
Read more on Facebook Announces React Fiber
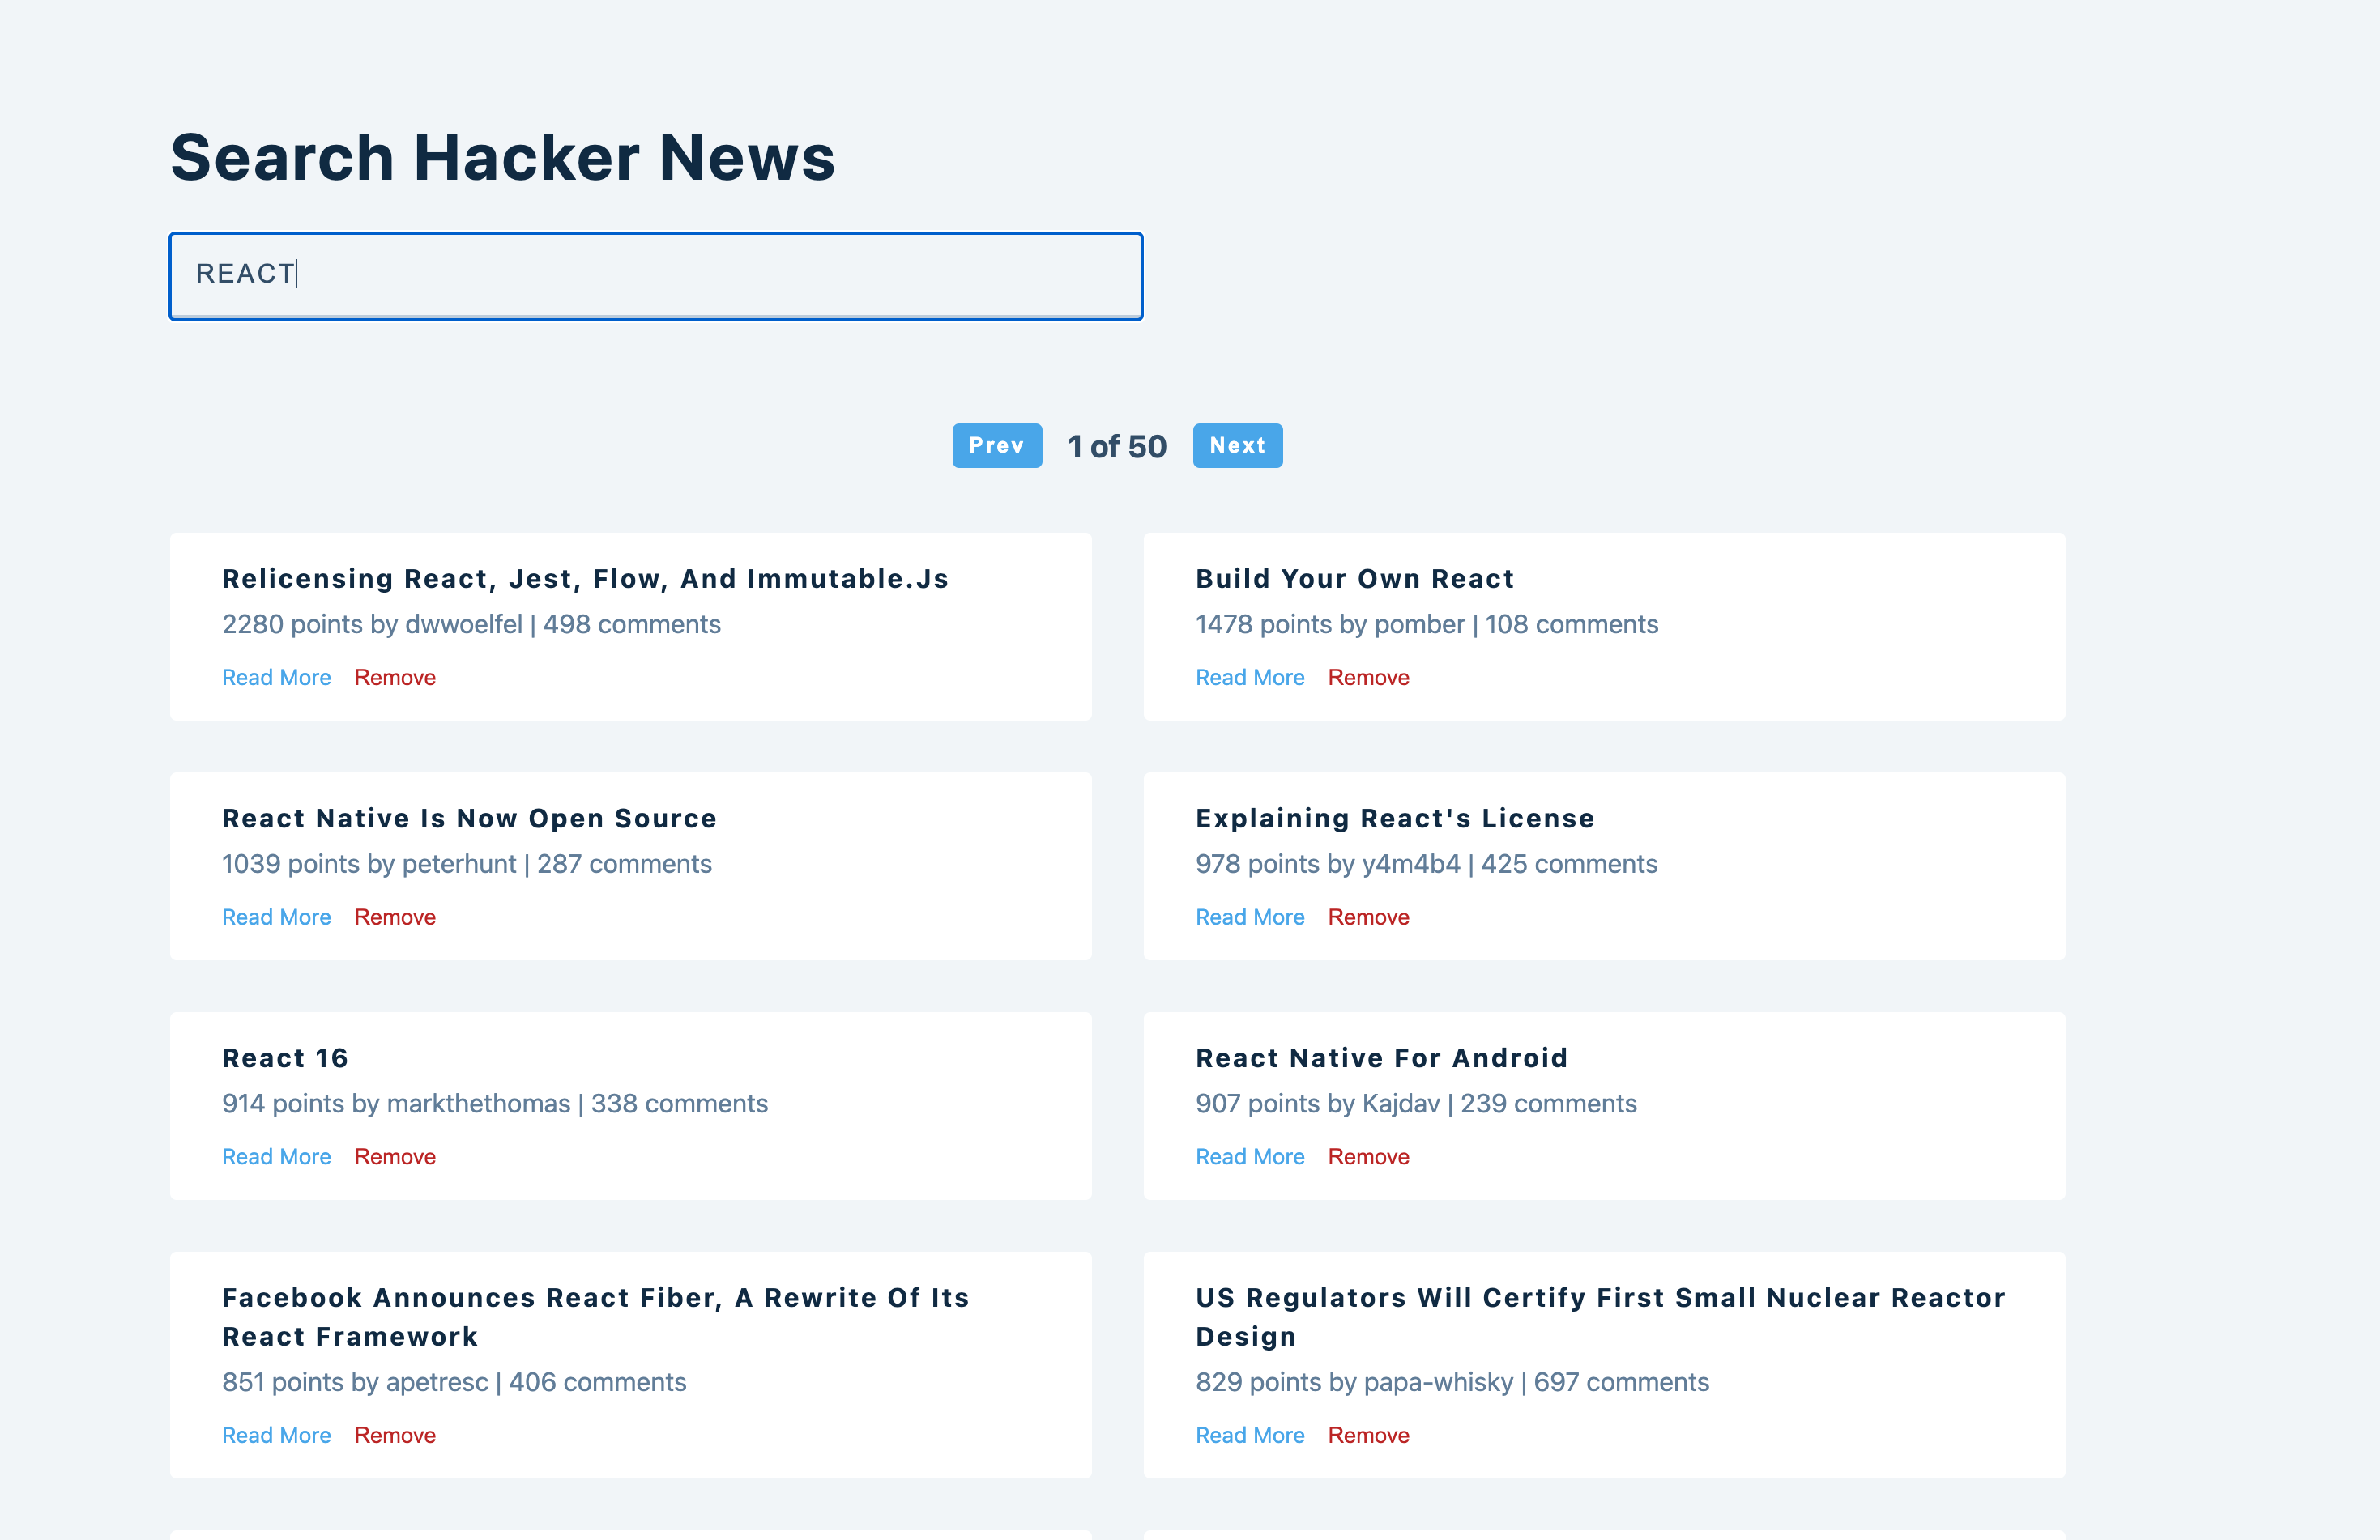pyautogui.click(x=276, y=1435)
